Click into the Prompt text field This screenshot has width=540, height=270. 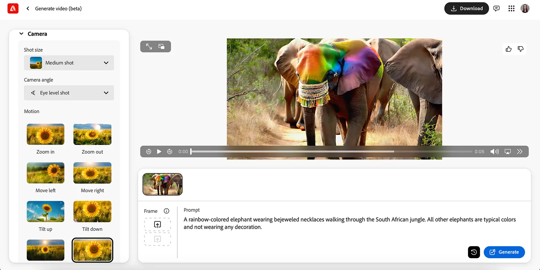pos(350,223)
